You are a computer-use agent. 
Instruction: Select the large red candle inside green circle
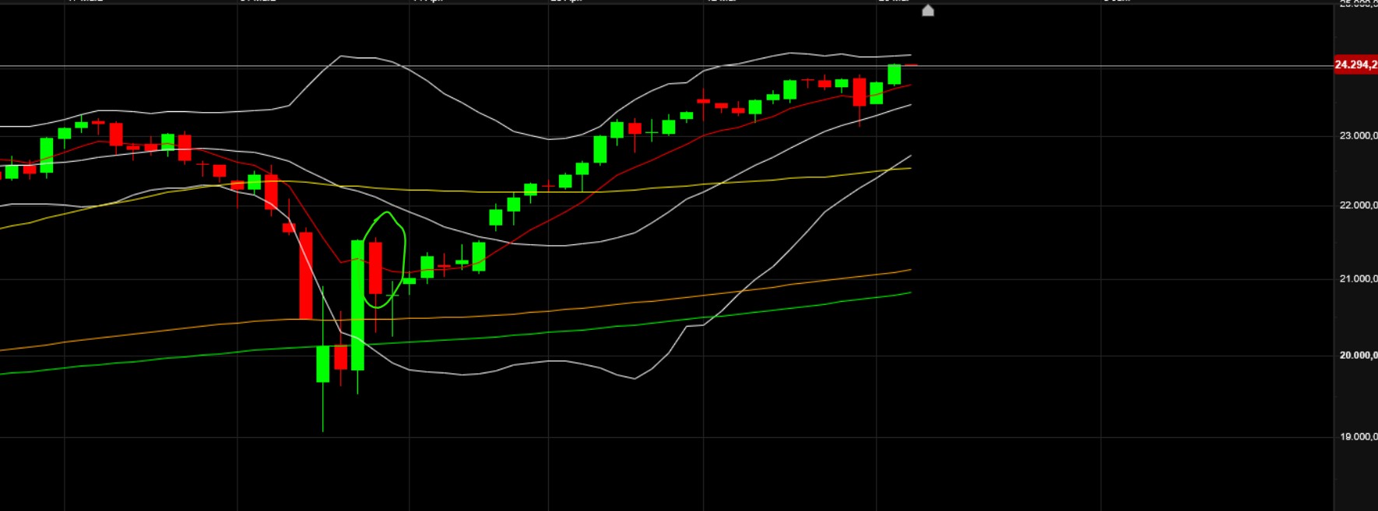375,268
